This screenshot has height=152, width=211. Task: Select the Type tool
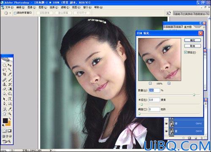click(10, 99)
